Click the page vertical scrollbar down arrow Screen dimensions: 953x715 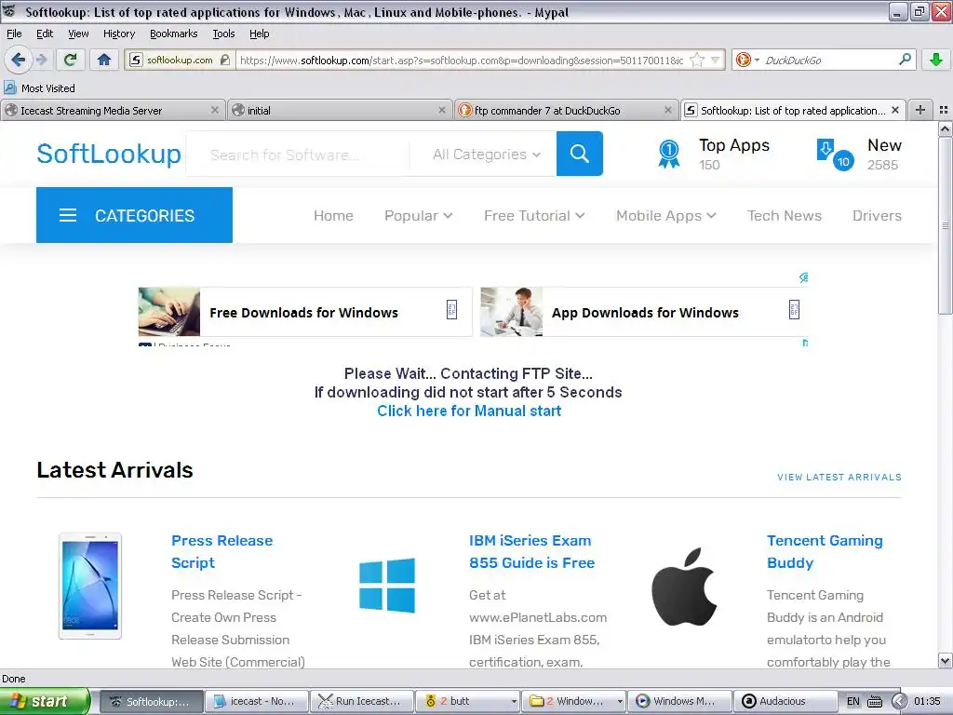pyautogui.click(x=946, y=661)
